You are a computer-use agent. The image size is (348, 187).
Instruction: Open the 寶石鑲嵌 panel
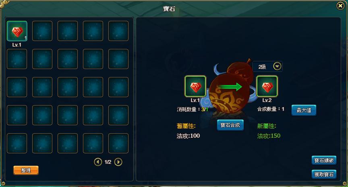click(x=324, y=160)
